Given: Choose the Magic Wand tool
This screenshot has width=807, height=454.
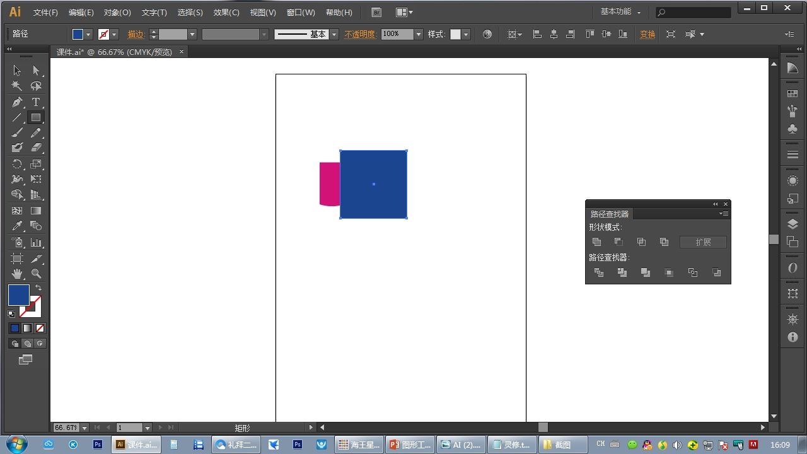Looking at the screenshot, I should pyautogui.click(x=17, y=86).
